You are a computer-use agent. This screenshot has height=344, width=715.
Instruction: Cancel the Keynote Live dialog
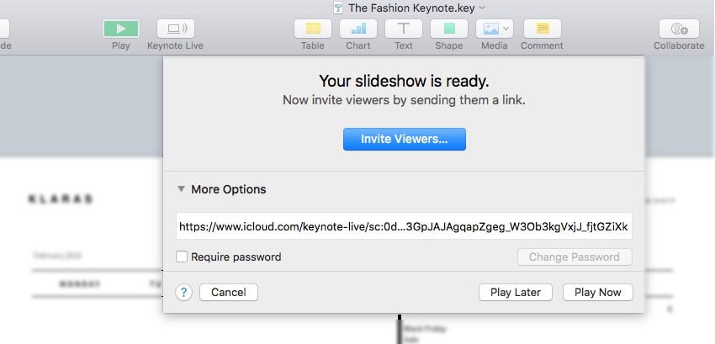[x=229, y=292]
